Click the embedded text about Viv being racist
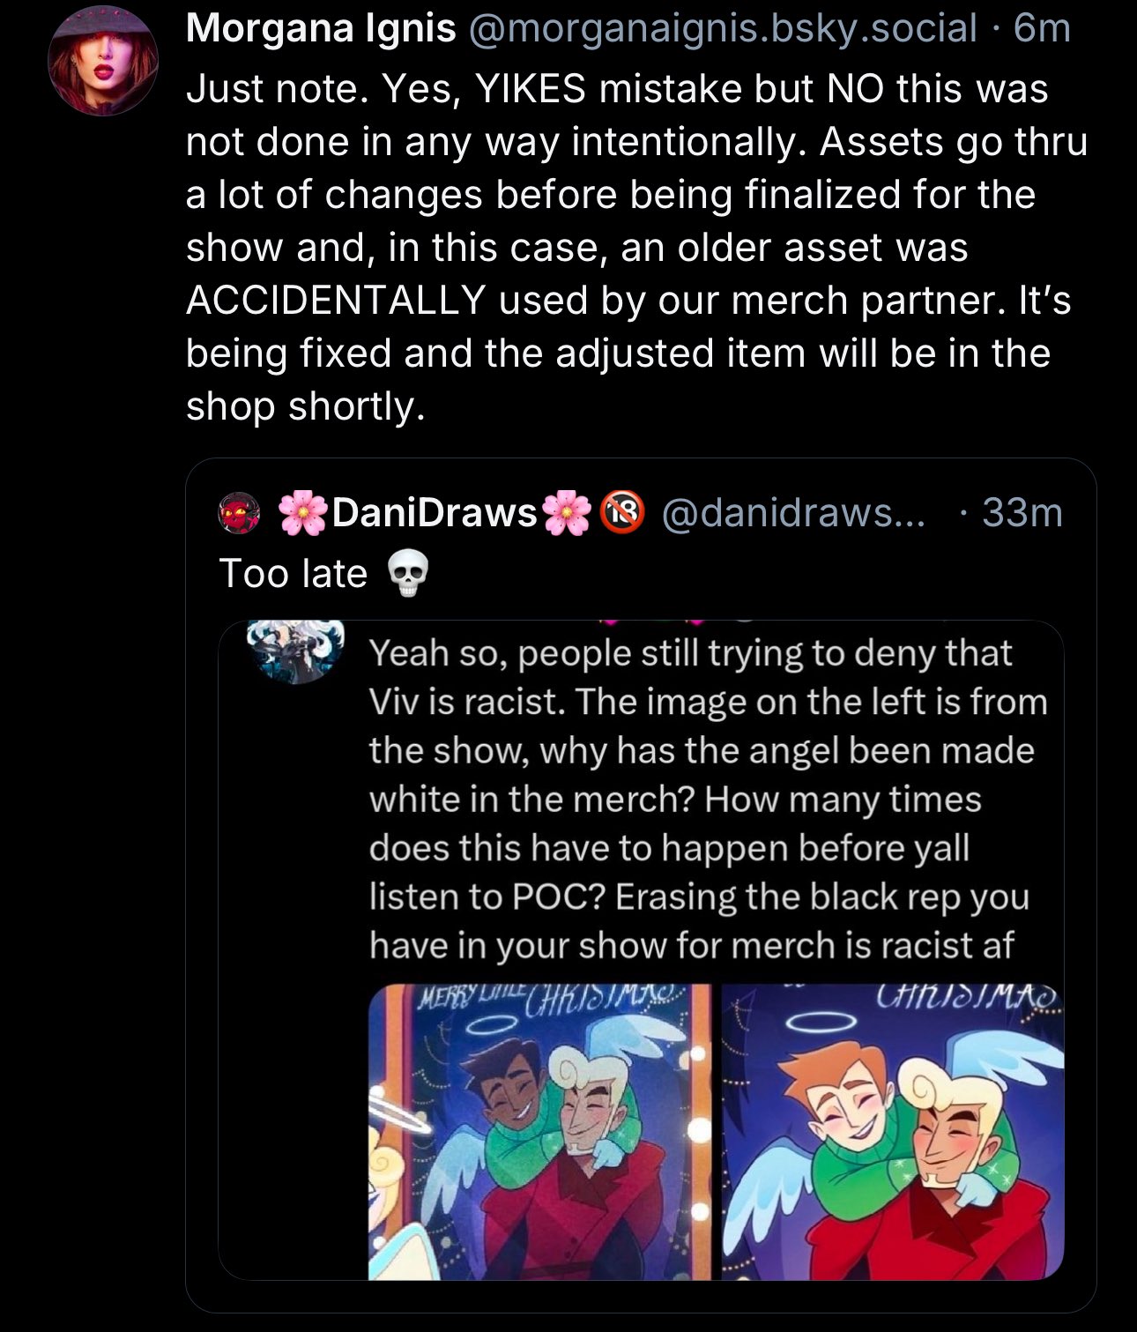Image resolution: width=1137 pixels, height=1332 pixels. coord(705,799)
